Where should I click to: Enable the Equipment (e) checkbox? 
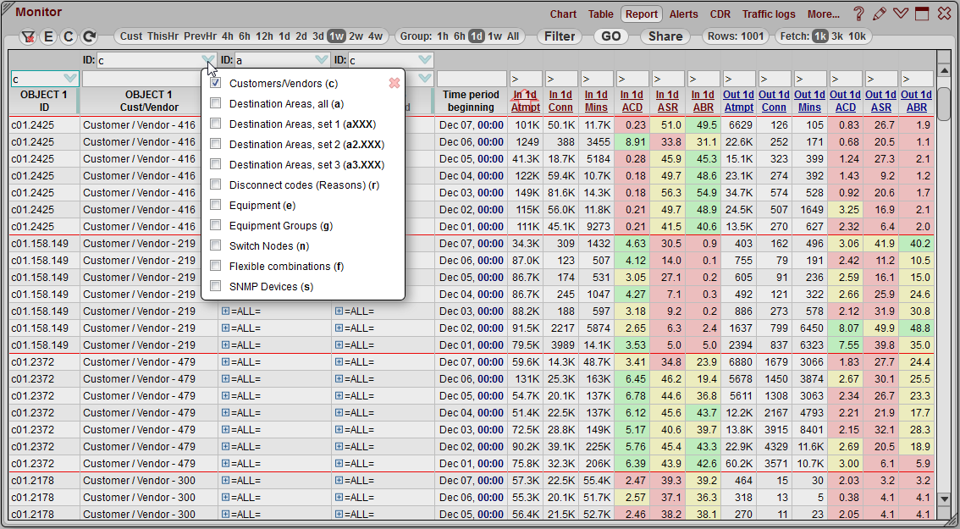[215, 206]
